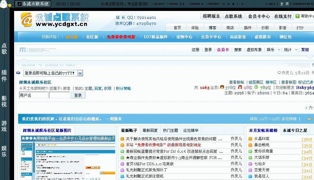
Task: Click the speech bubble icon before 乔灵儿
Action: pos(279,73)
